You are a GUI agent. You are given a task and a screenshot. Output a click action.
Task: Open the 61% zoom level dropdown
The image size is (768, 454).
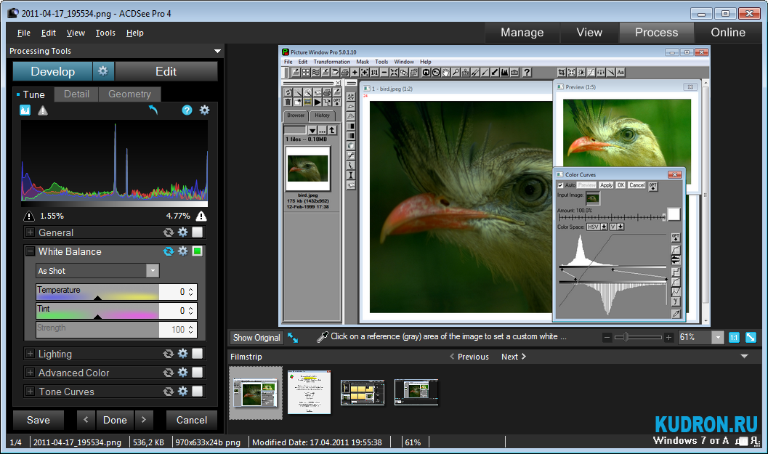[x=718, y=338]
